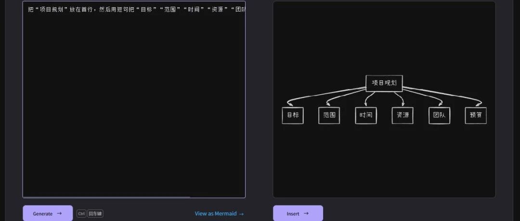Click the Generate button
Screen dimensions: 520x221
47,213
